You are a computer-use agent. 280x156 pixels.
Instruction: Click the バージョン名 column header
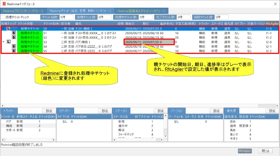pyautogui.click(x=176, y=117)
